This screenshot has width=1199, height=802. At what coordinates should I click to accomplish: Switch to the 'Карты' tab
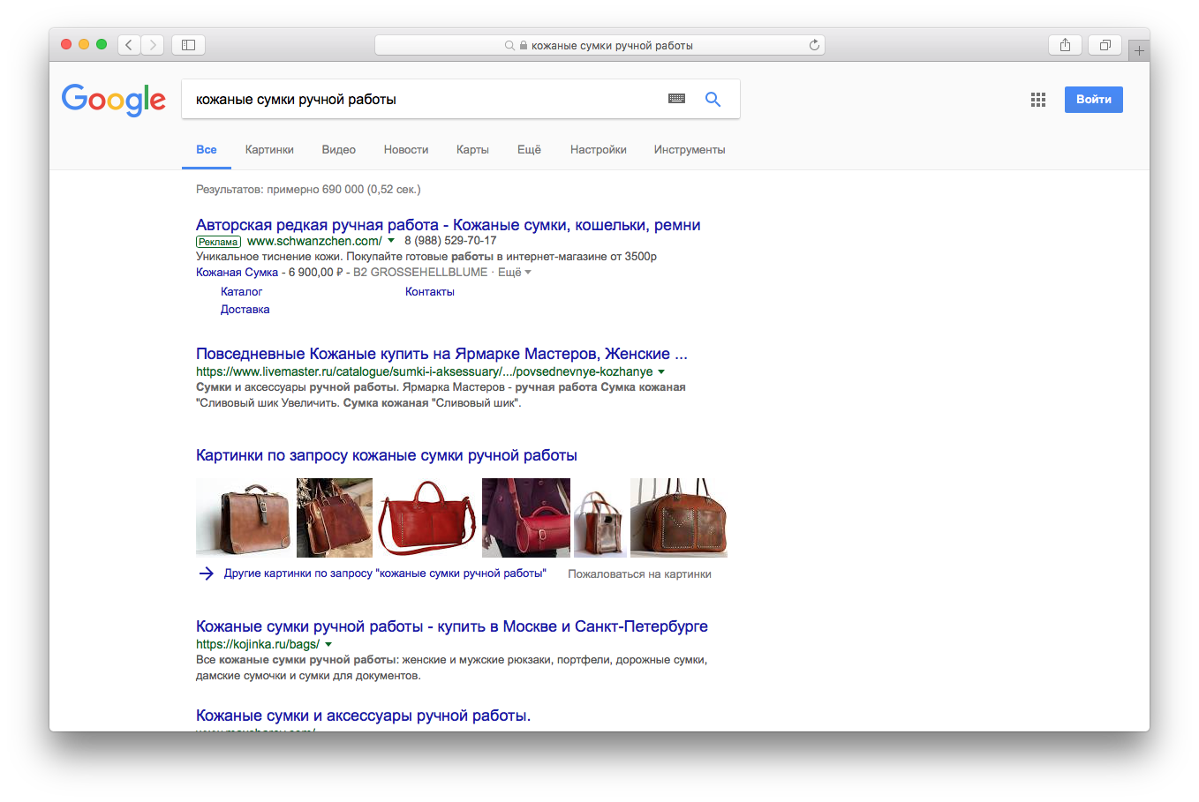(x=472, y=150)
